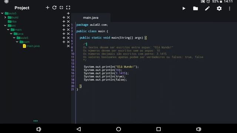
Task: Place cursor on println(3.1415) line
Action: pos(106,73)
